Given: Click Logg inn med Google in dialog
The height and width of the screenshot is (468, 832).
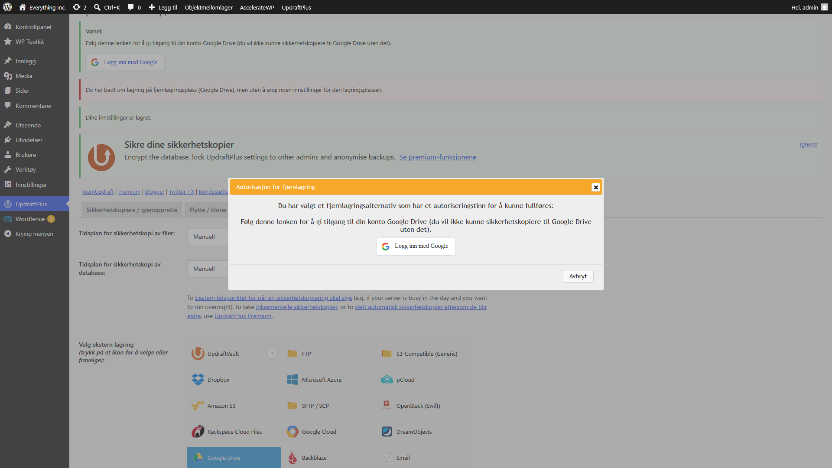Looking at the screenshot, I should [x=416, y=246].
